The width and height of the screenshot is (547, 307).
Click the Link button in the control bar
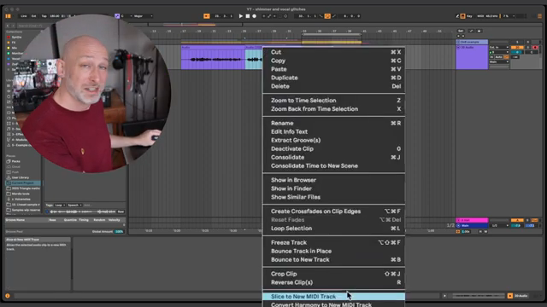(x=24, y=16)
